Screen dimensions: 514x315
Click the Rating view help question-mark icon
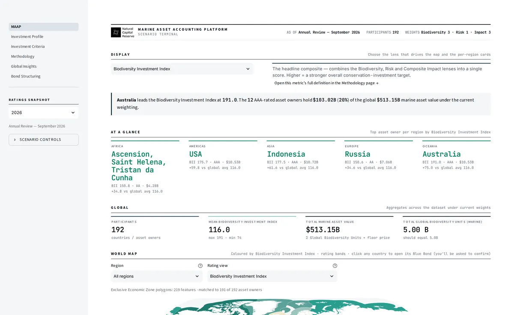(x=335, y=266)
